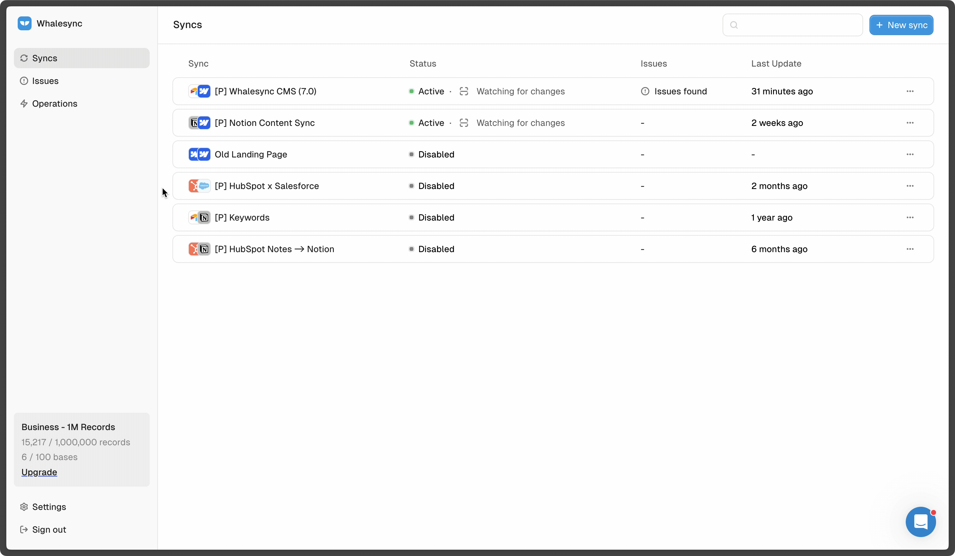The image size is (955, 556).
Task: Click the HubSpot x Salesforce app icons
Action: (x=199, y=186)
